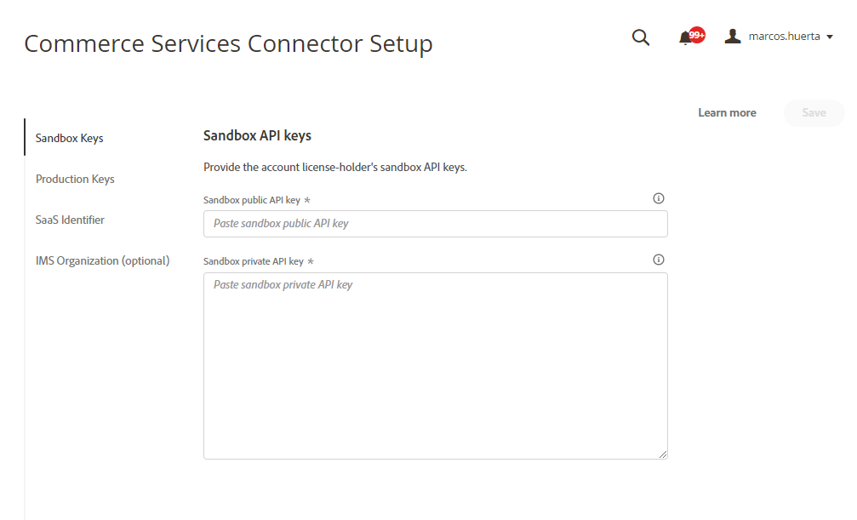Focus the Sandbox private API key textarea
The image size is (857, 520).
coord(436,366)
